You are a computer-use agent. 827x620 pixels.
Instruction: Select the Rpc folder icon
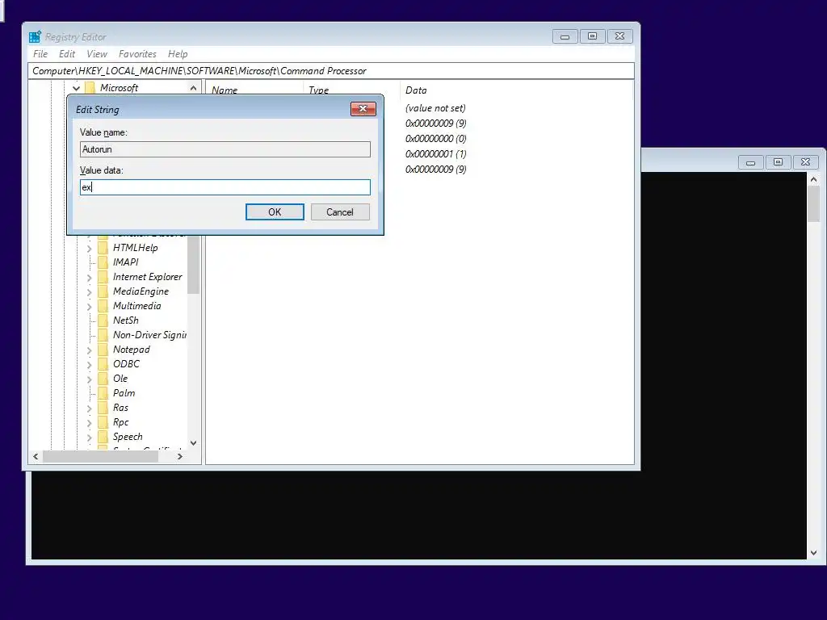tap(103, 422)
